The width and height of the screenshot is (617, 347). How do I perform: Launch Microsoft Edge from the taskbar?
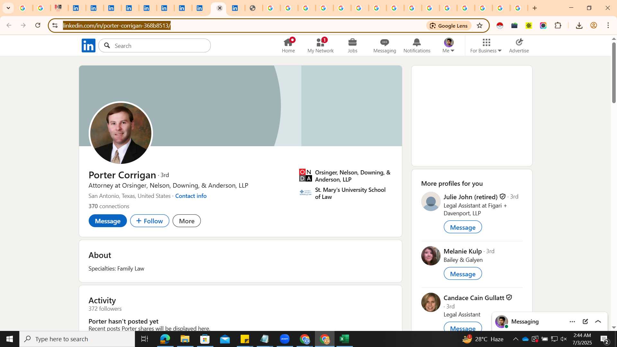[x=165, y=339]
